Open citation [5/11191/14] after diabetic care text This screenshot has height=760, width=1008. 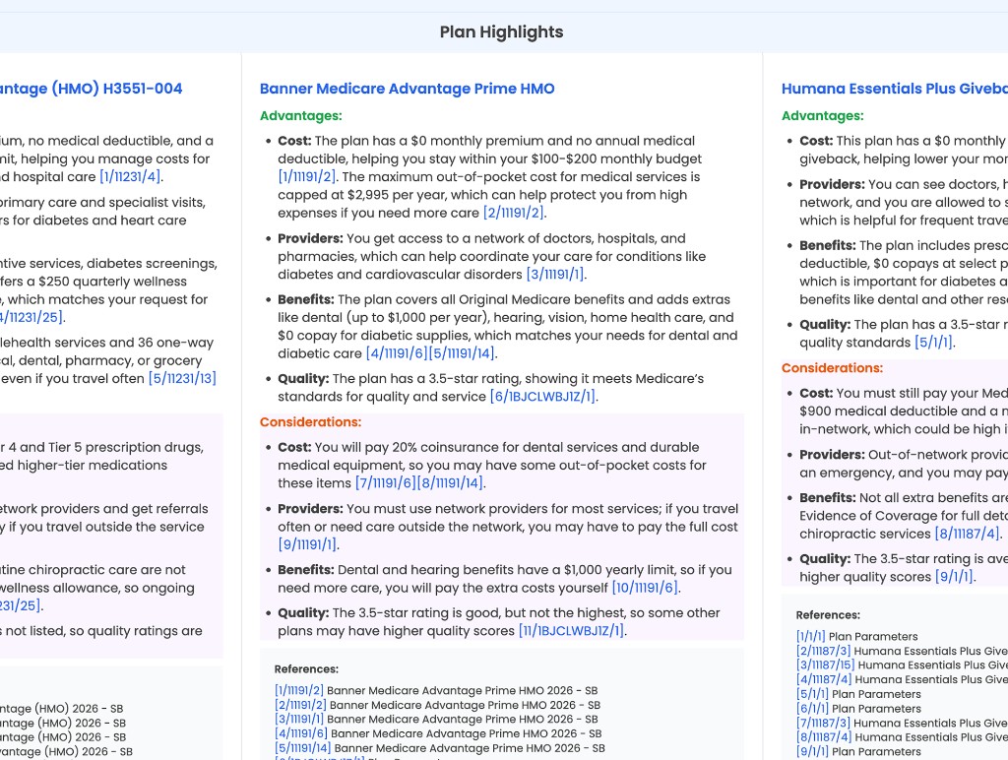tap(460, 353)
